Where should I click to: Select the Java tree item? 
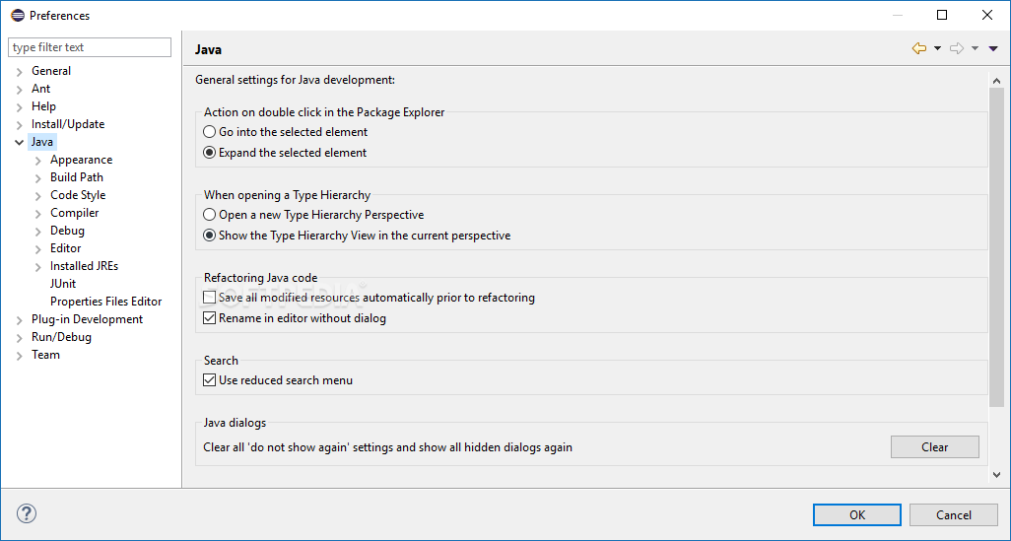click(42, 142)
